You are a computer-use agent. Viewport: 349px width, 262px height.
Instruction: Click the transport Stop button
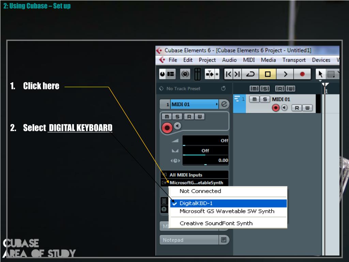click(268, 74)
